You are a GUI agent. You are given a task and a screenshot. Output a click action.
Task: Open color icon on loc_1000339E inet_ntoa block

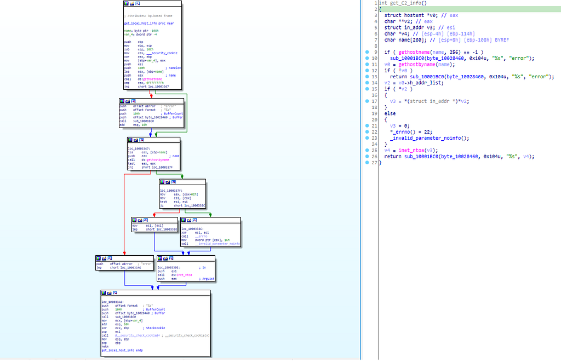[160, 258]
